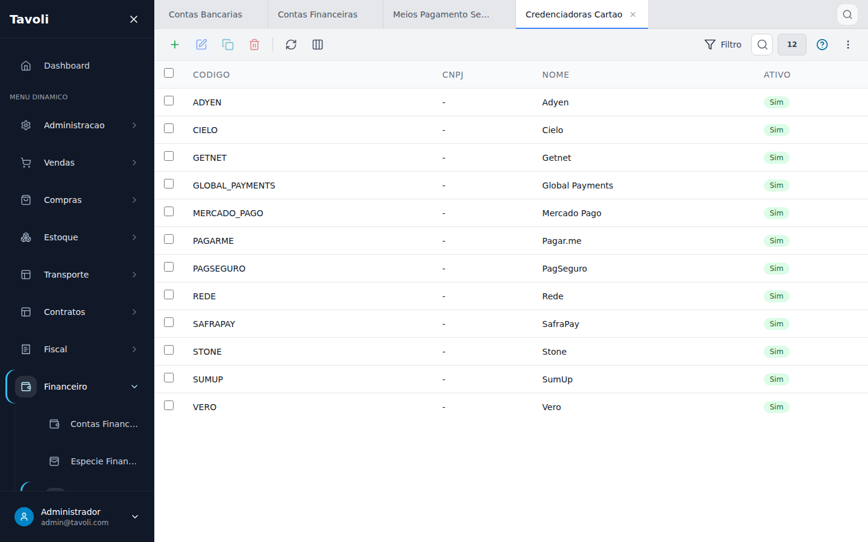Open the column layout icon
Screen dimensions: 868x542
click(x=318, y=45)
